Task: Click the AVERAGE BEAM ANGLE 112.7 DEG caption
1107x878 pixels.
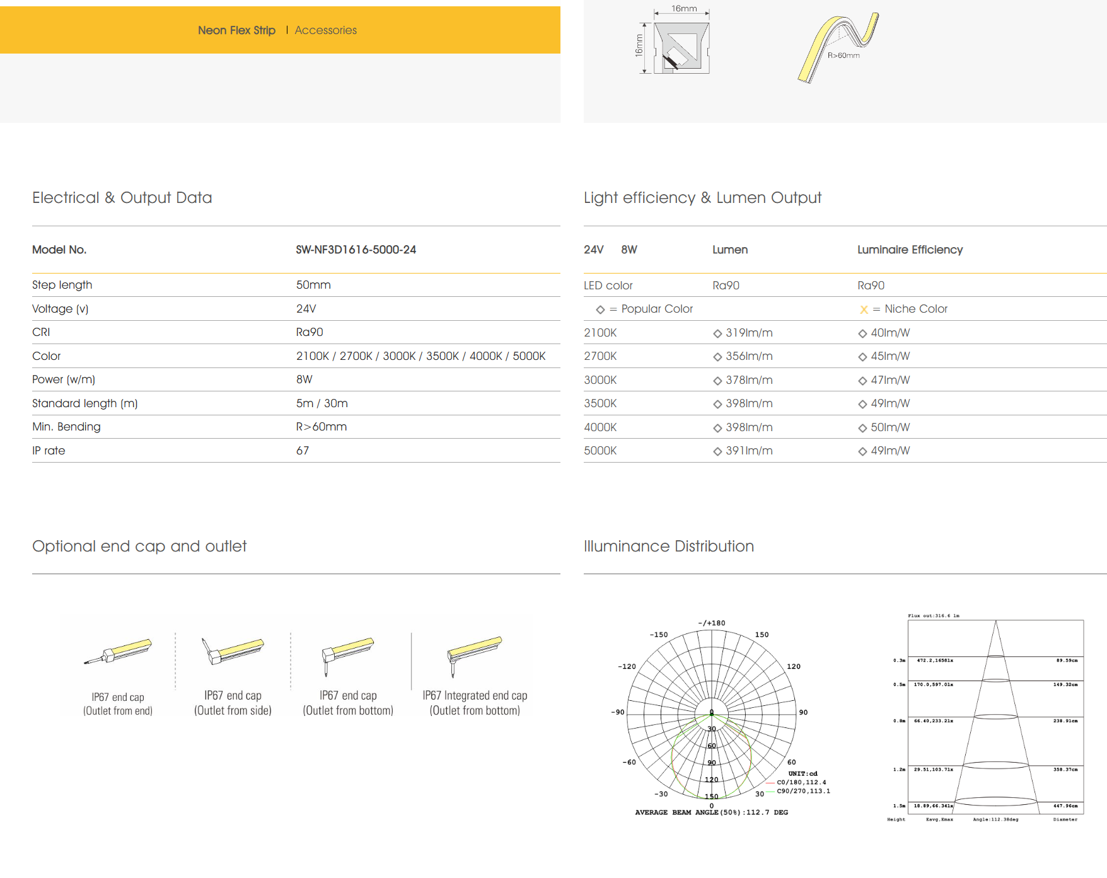Action: 712,812
